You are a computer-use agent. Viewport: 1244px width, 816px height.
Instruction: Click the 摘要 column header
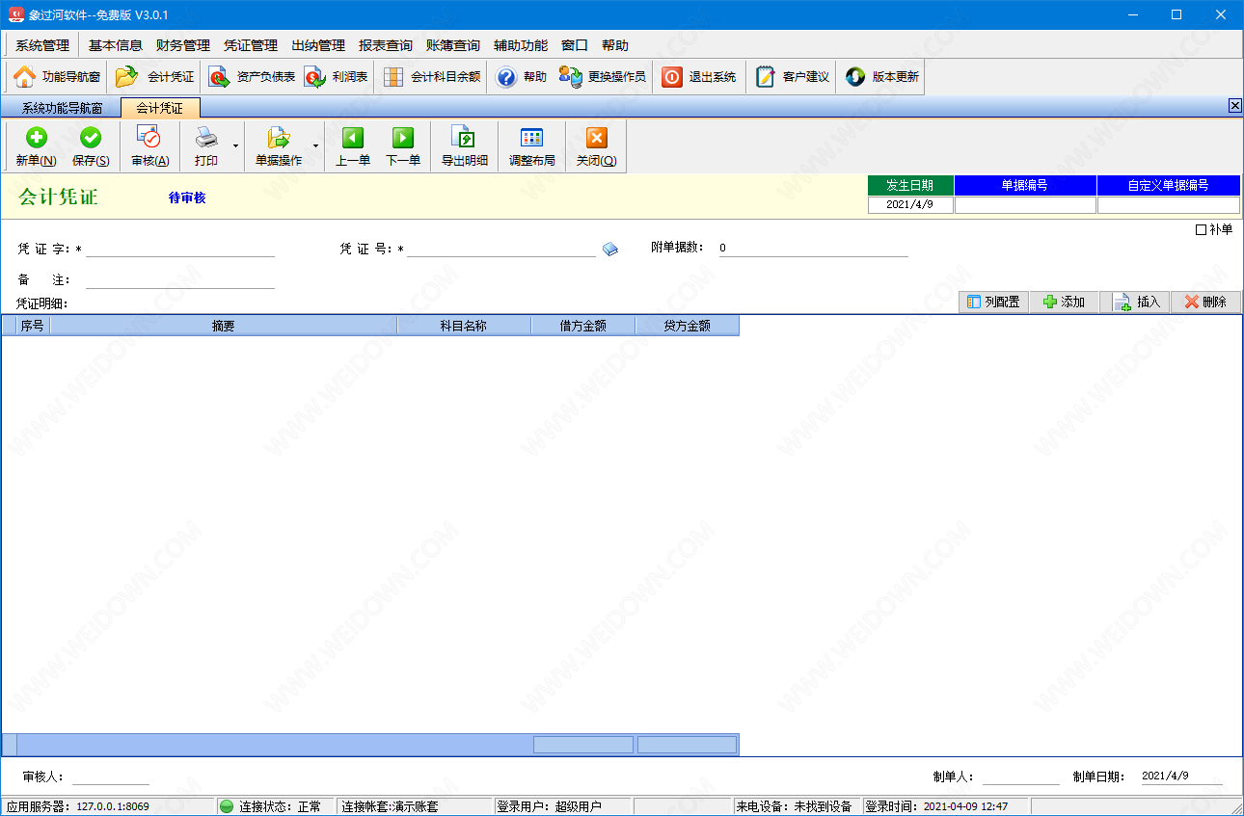point(223,326)
